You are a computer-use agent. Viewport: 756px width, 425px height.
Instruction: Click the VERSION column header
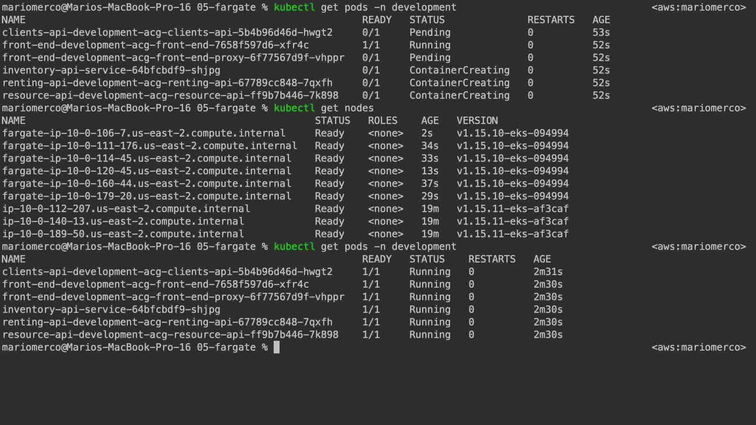click(x=477, y=120)
